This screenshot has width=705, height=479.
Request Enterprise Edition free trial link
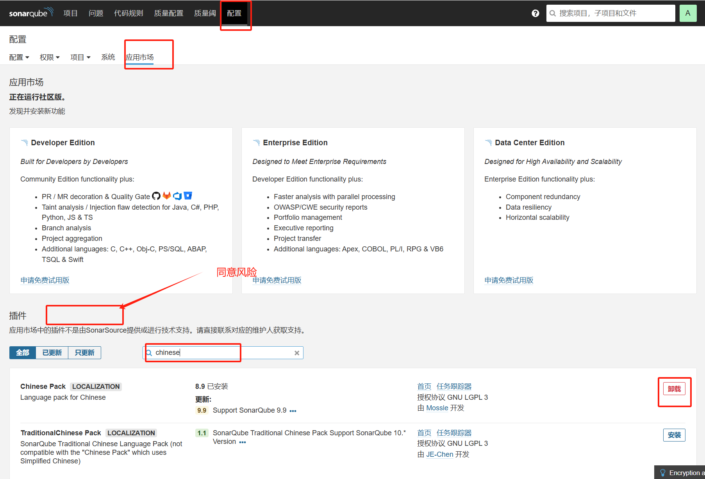click(277, 280)
